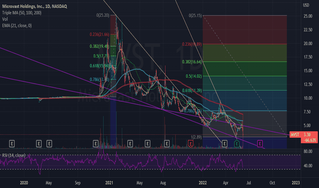Viewport: 319px width, 188px height.
Task: Click the 40.00 RSI axis value
Action: coord(308,166)
